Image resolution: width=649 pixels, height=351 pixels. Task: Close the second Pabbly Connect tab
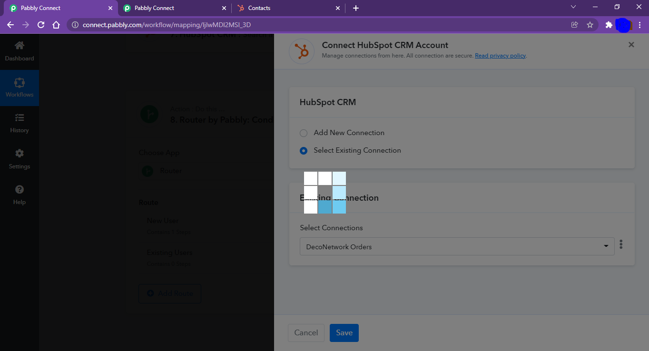224,8
